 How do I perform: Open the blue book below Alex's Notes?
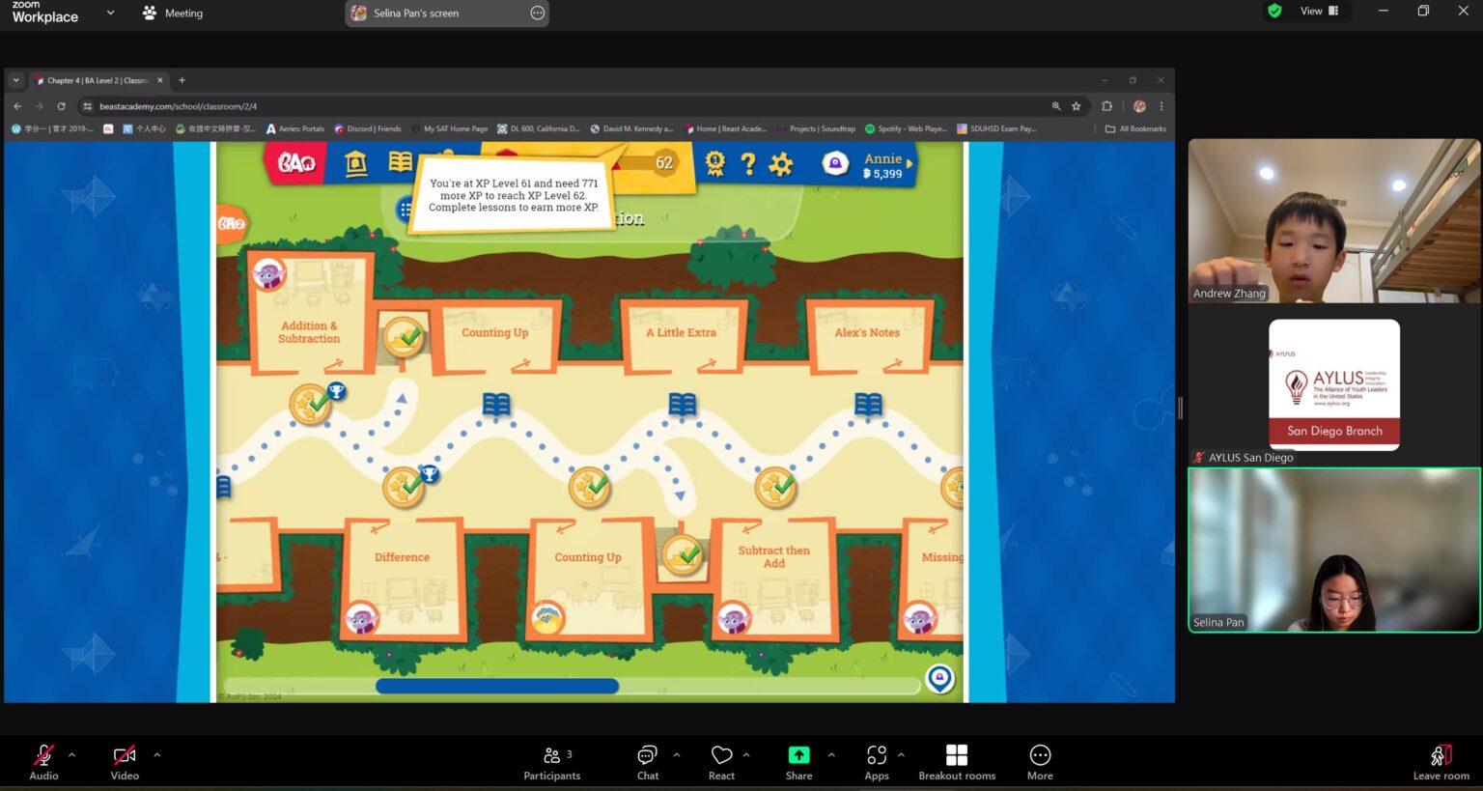coord(868,404)
